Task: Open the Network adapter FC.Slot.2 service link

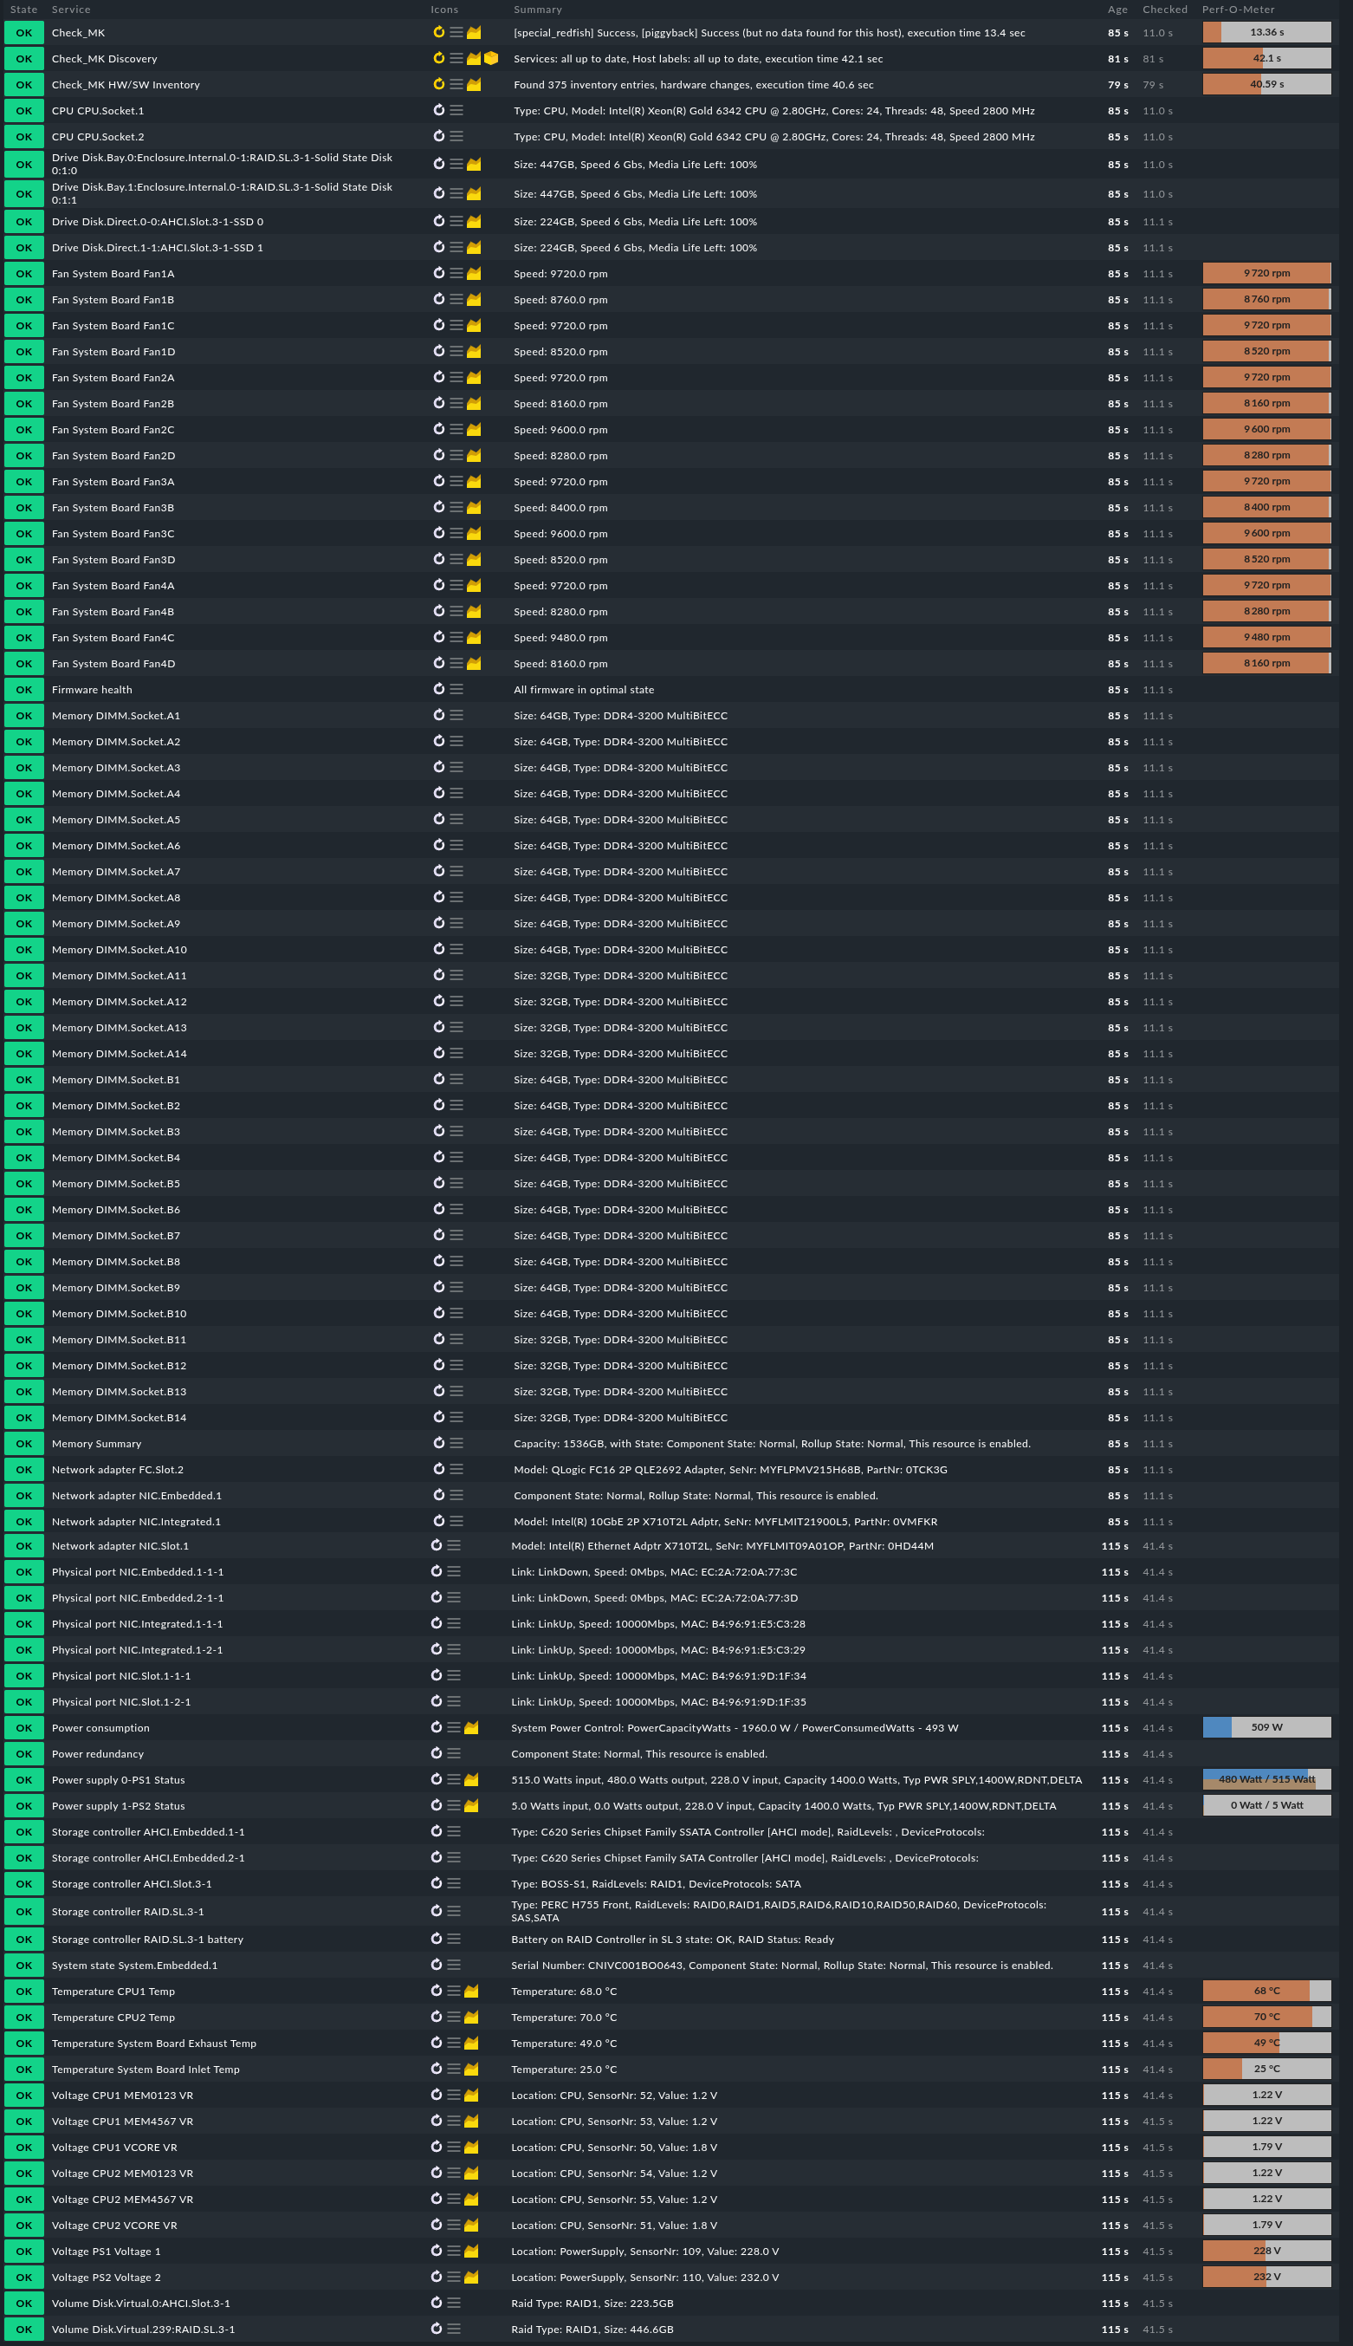Action: 117,1470
